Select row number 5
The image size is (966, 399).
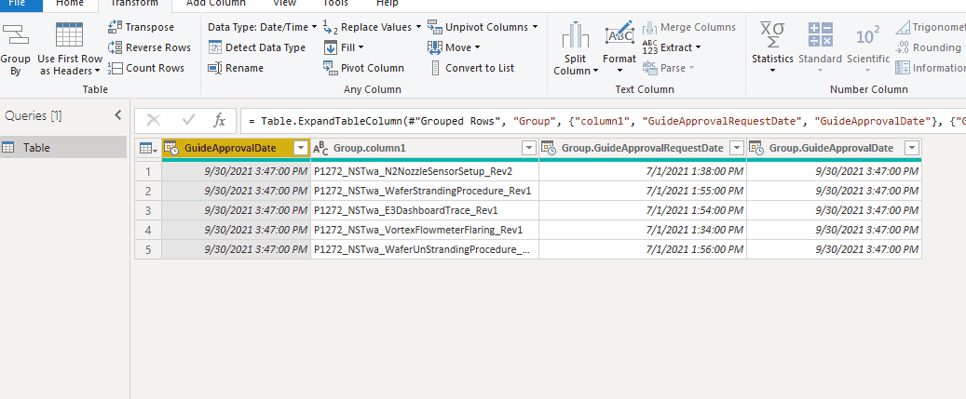[x=148, y=249]
